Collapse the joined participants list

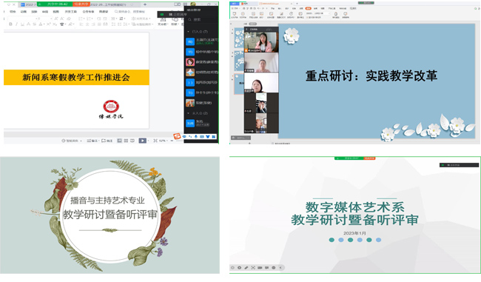(189, 32)
